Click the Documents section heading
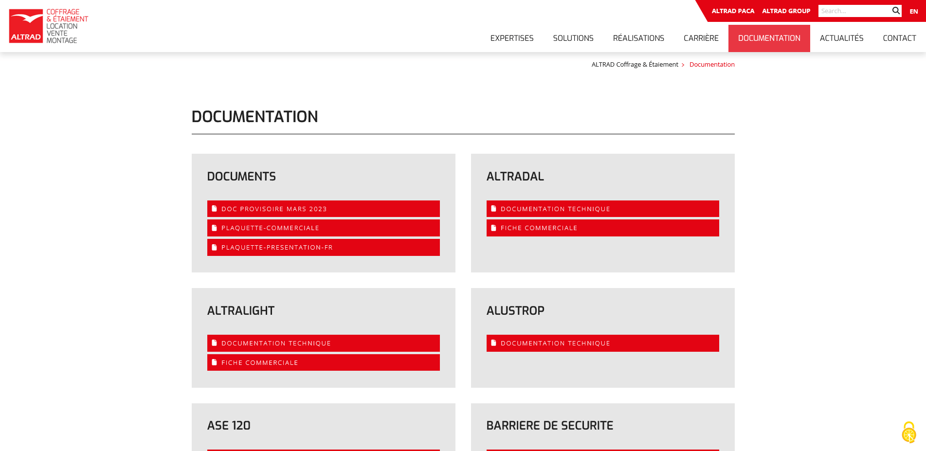926x451 pixels. 241,176
